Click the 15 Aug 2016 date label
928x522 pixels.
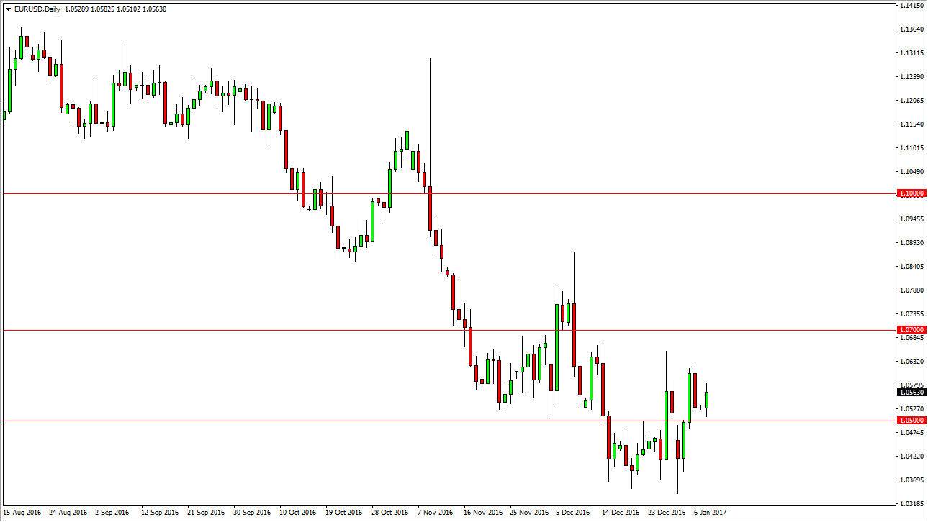coord(22,513)
